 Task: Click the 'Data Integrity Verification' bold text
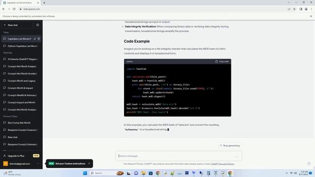[140, 27]
